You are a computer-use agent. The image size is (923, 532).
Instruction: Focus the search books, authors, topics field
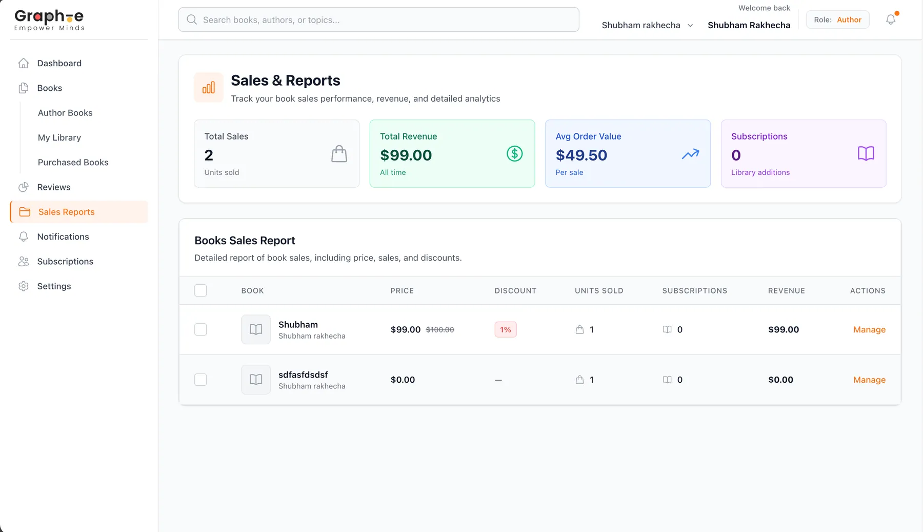tap(378, 19)
